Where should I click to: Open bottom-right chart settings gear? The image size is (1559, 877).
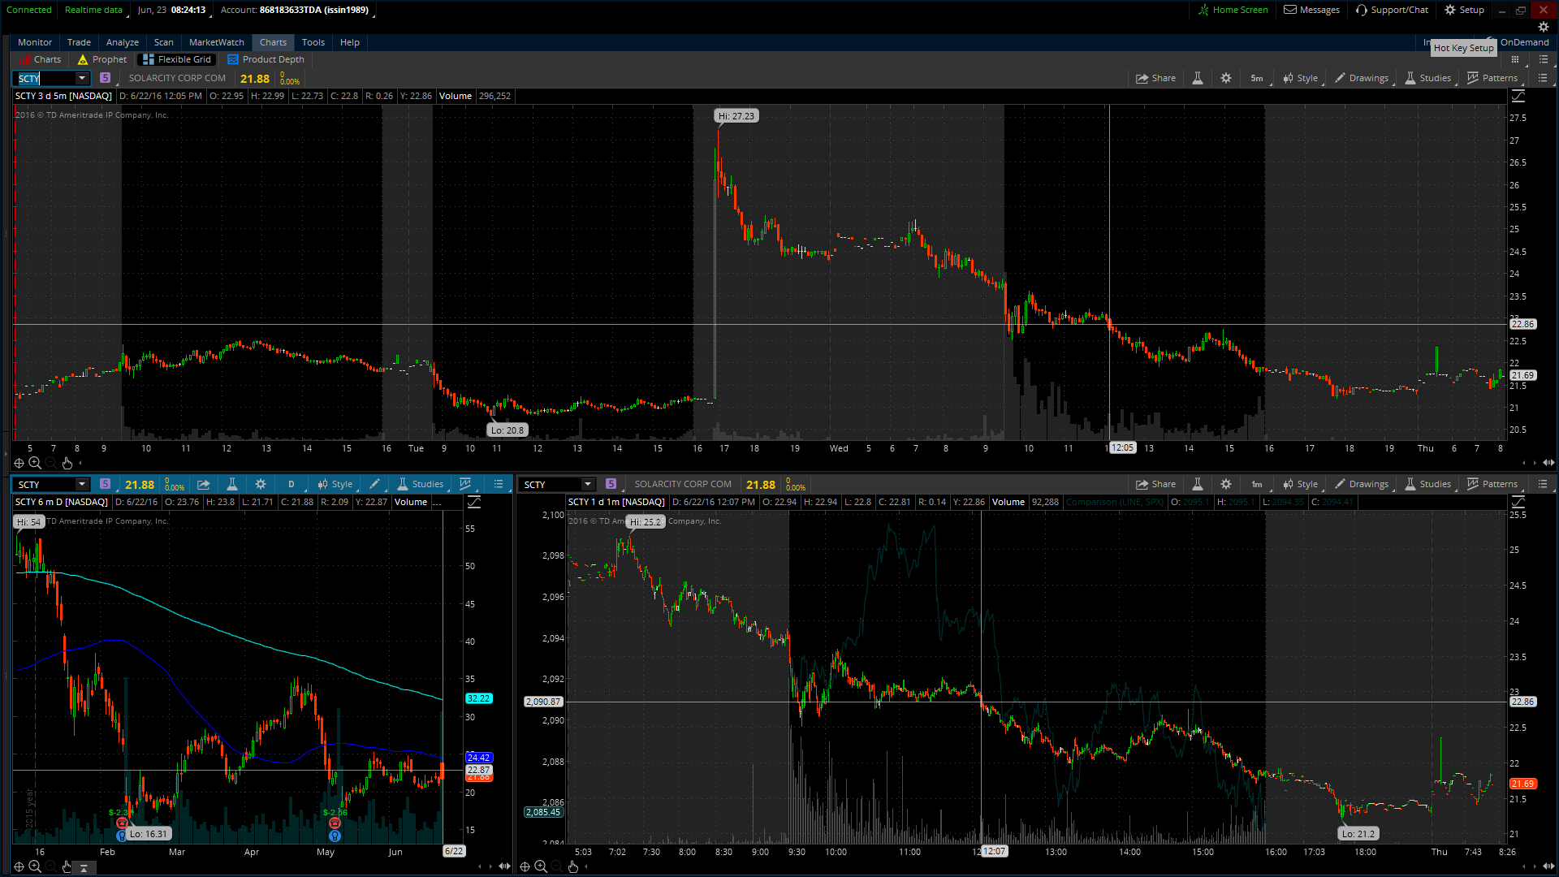point(1226,485)
